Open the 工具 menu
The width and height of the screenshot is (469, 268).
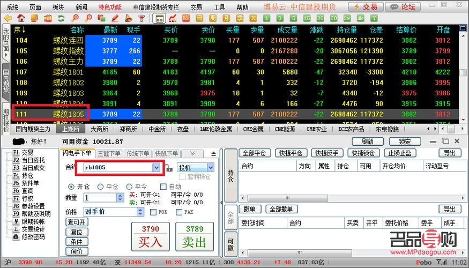(x=219, y=7)
